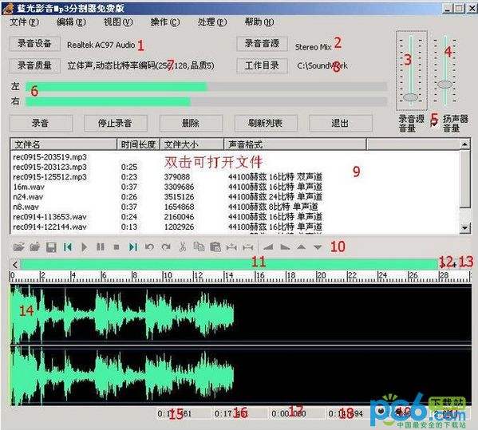Screen dimensions: 478x430
Task: Select file 16m.wav in list
Action: pyautogui.click(x=29, y=187)
